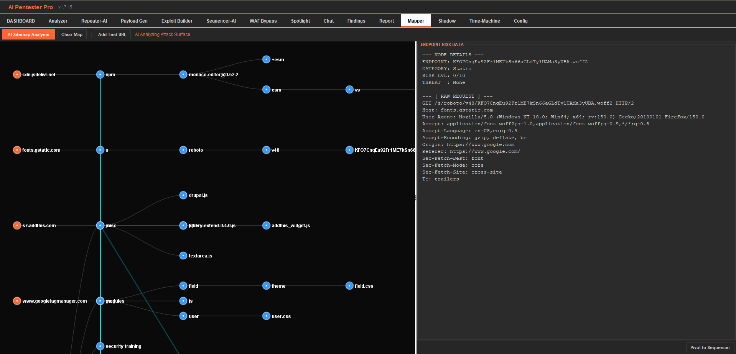Go to the Config tab
This screenshot has height=354, width=736.
520,21
